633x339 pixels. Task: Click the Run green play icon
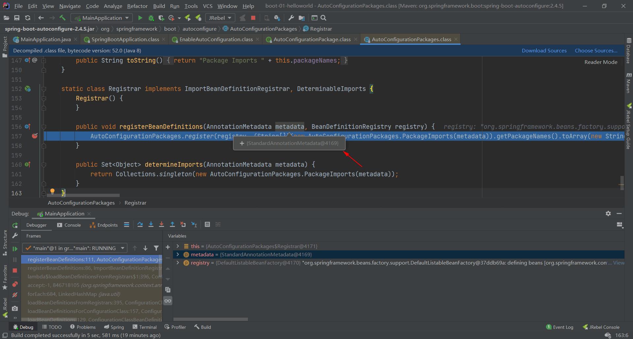[x=140, y=18]
